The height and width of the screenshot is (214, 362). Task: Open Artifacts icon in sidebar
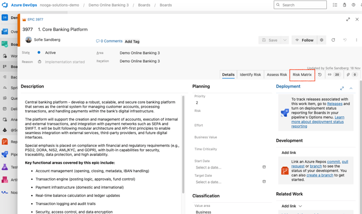pos(5,179)
